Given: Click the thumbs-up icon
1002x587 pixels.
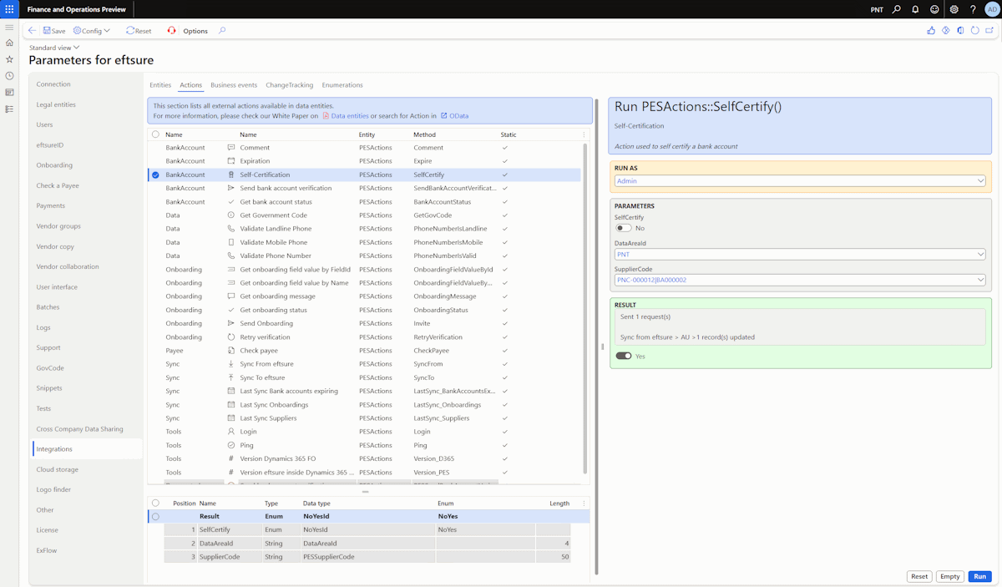Looking at the screenshot, I should coord(931,31).
